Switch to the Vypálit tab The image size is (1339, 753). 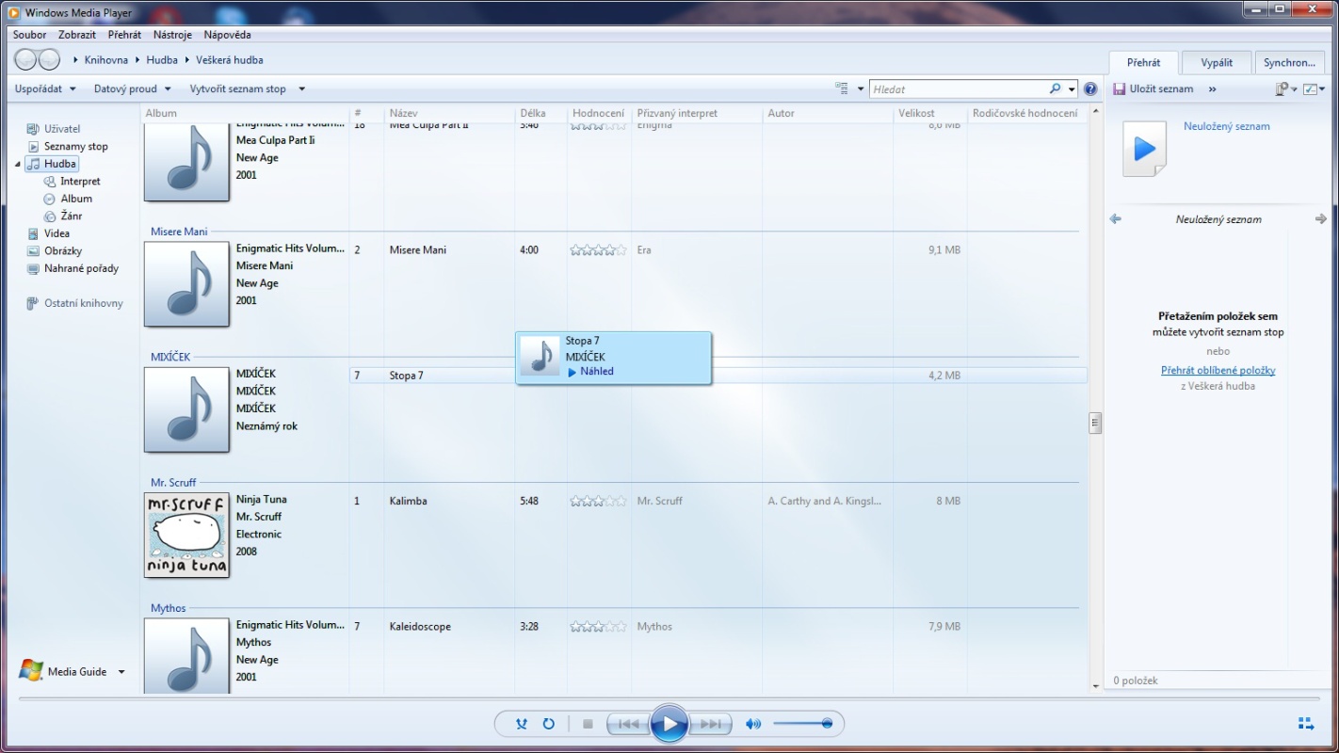pos(1217,63)
